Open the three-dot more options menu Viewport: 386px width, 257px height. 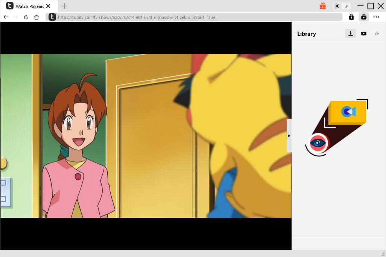376,17
